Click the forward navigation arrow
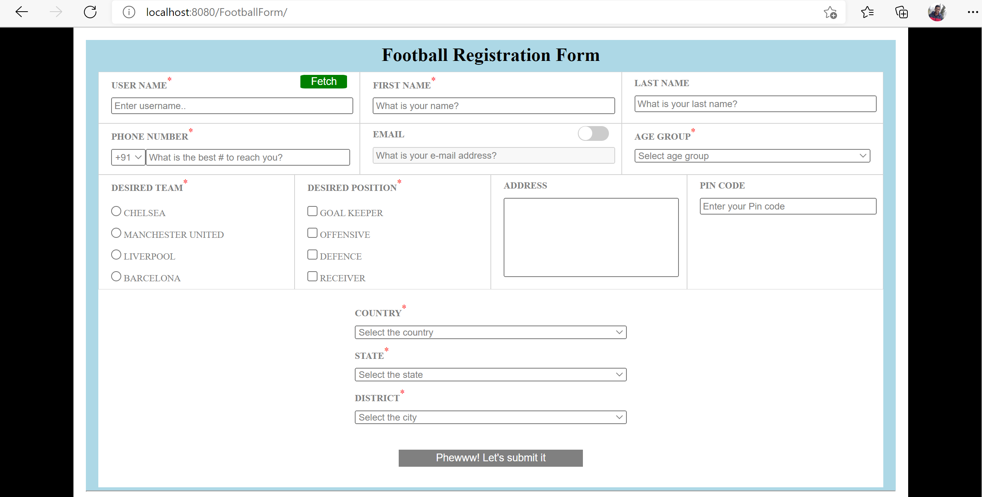The image size is (982, 497). [x=56, y=12]
